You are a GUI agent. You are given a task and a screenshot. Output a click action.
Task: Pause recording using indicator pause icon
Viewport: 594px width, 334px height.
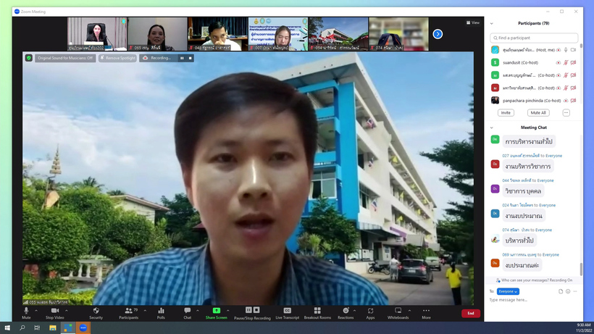[x=182, y=58]
